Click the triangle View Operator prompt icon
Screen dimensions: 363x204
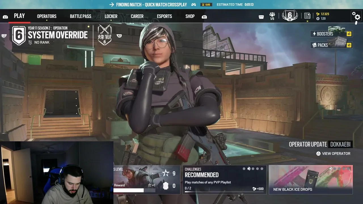click(318, 154)
